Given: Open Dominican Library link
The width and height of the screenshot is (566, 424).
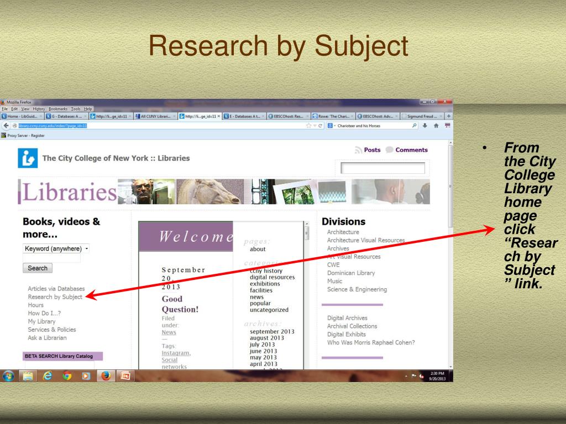Looking at the screenshot, I should point(351,273).
